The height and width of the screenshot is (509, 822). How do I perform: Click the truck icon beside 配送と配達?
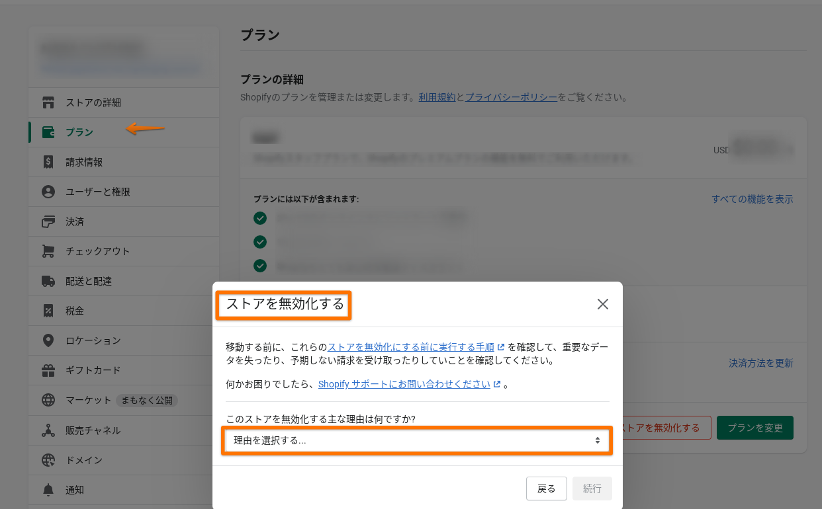(x=48, y=281)
